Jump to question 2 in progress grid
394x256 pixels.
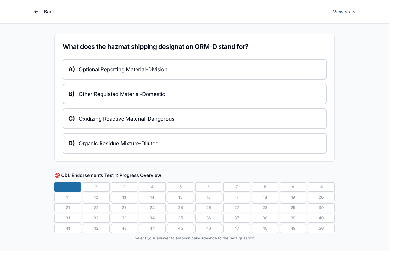[96, 187]
